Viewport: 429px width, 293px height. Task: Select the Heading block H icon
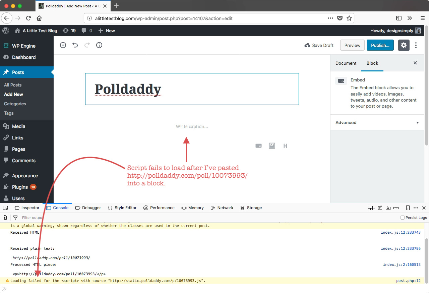285,145
